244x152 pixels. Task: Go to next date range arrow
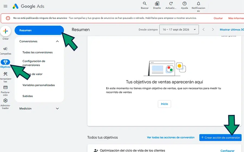pos(213,30)
